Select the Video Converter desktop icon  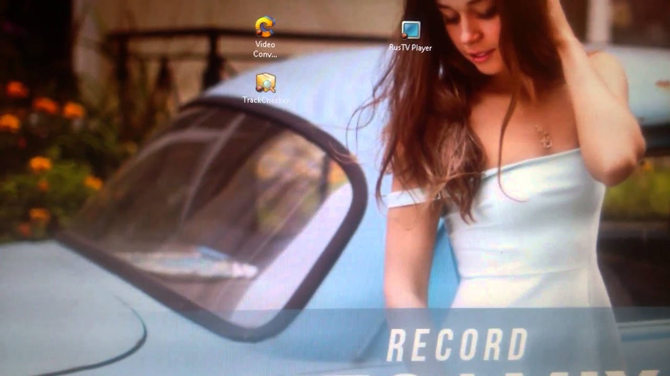[x=265, y=27]
